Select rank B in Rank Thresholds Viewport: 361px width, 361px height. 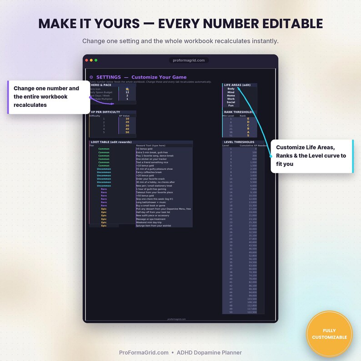(248, 129)
